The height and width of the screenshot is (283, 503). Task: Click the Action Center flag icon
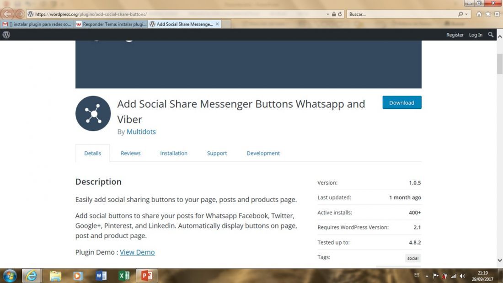(436, 276)
